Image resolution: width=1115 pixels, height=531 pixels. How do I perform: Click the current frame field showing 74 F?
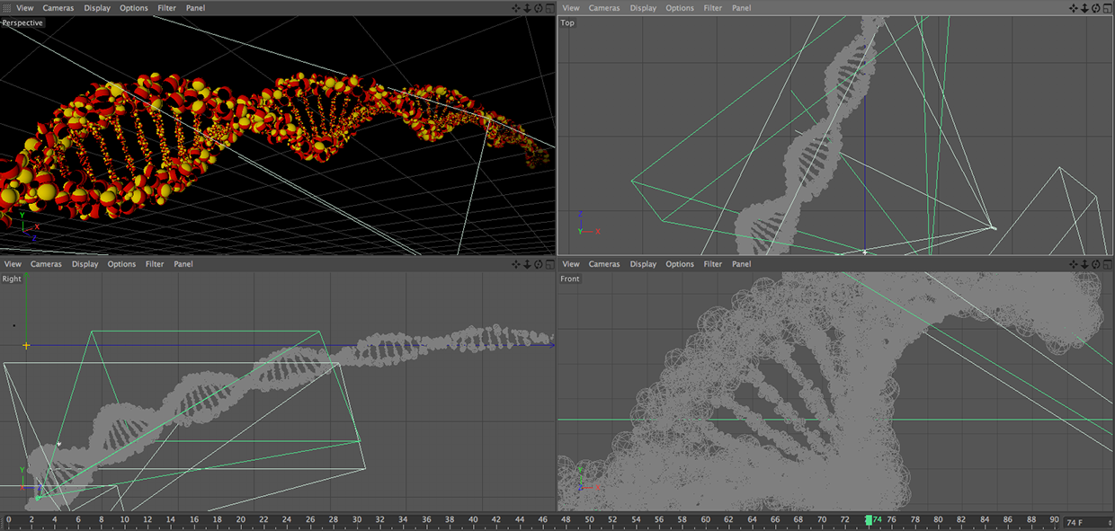click(x=1086, y=522)
